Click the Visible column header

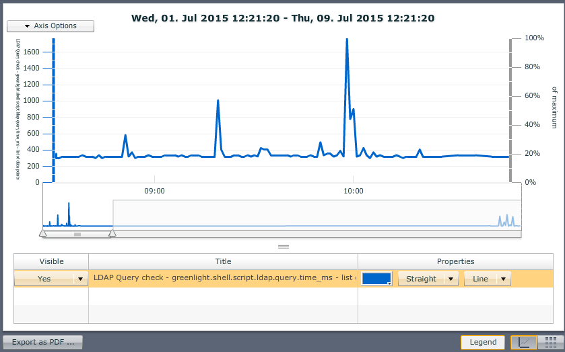pyautogui.click(x=51, y=261)
